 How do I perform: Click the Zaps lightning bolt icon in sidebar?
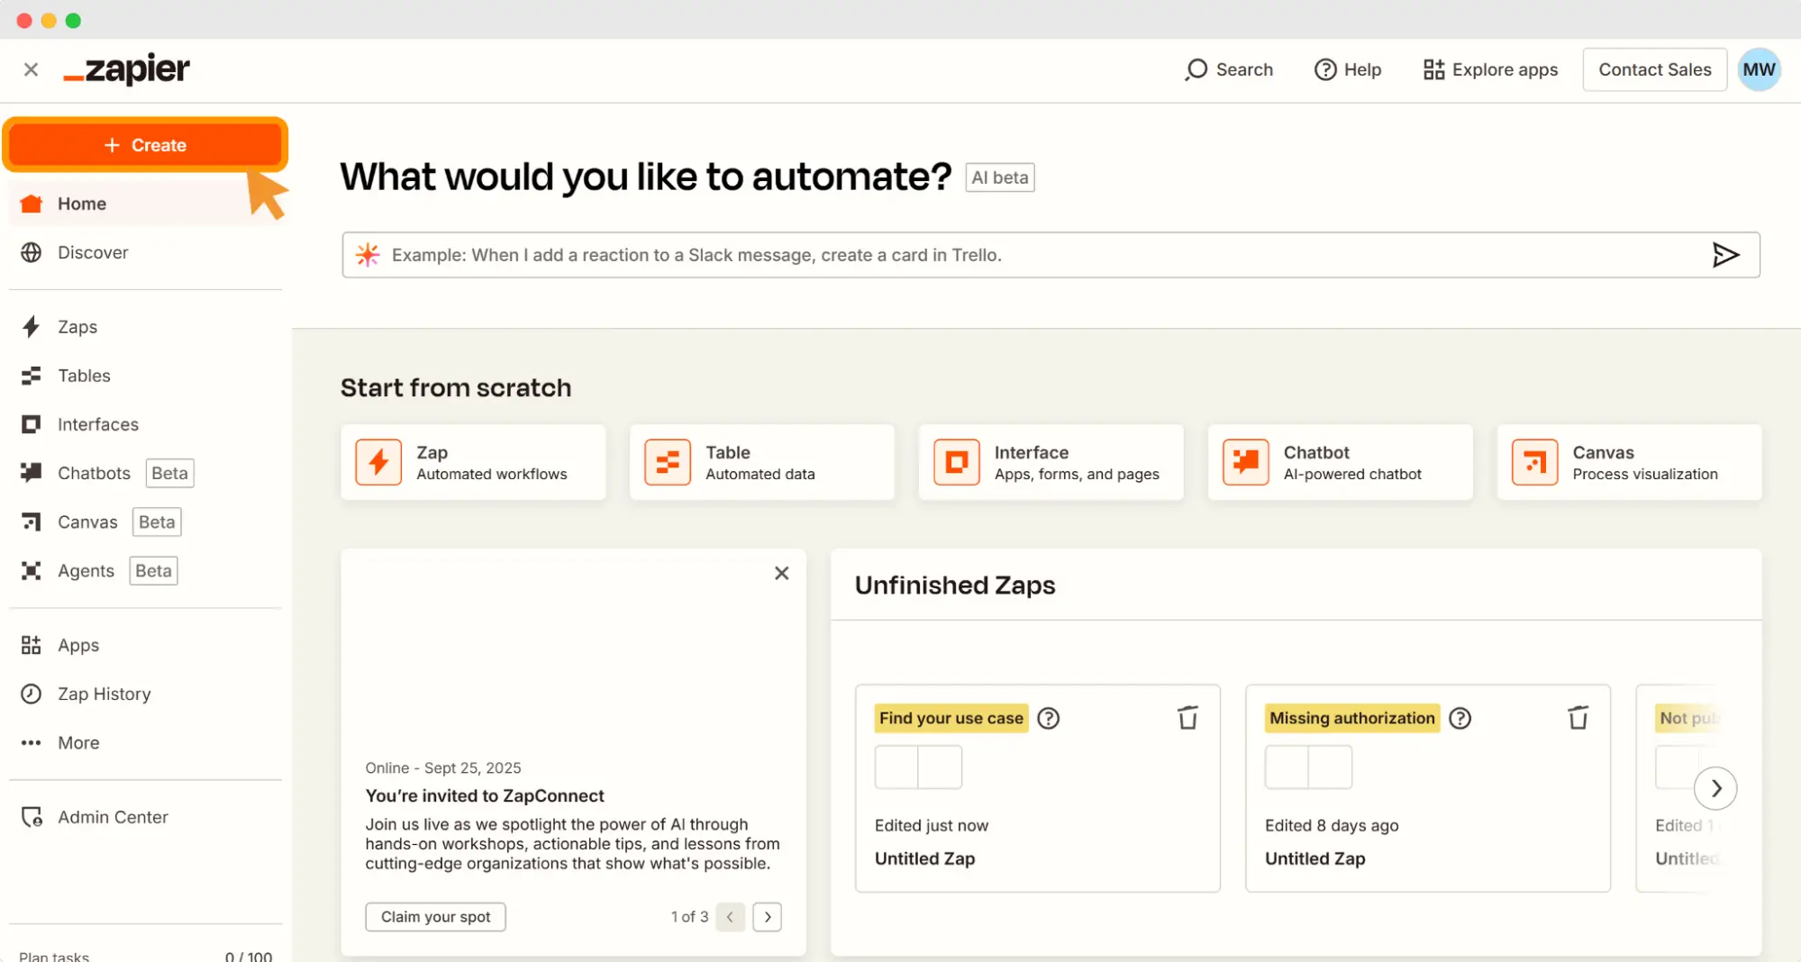click(x=32, y=327)
